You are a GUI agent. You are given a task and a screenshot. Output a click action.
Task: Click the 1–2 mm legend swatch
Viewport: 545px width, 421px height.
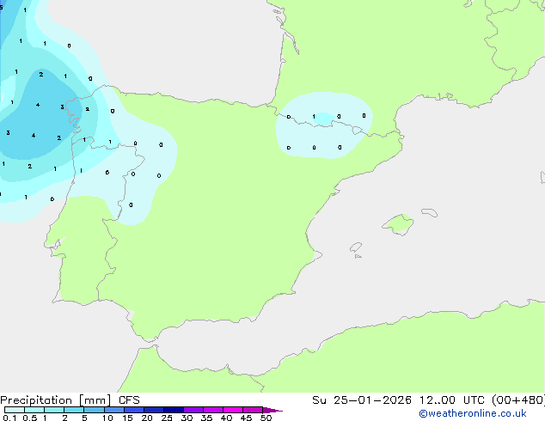(54, 410)
